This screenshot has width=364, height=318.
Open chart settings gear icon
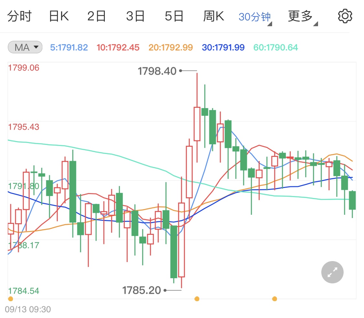click(345, 16)
